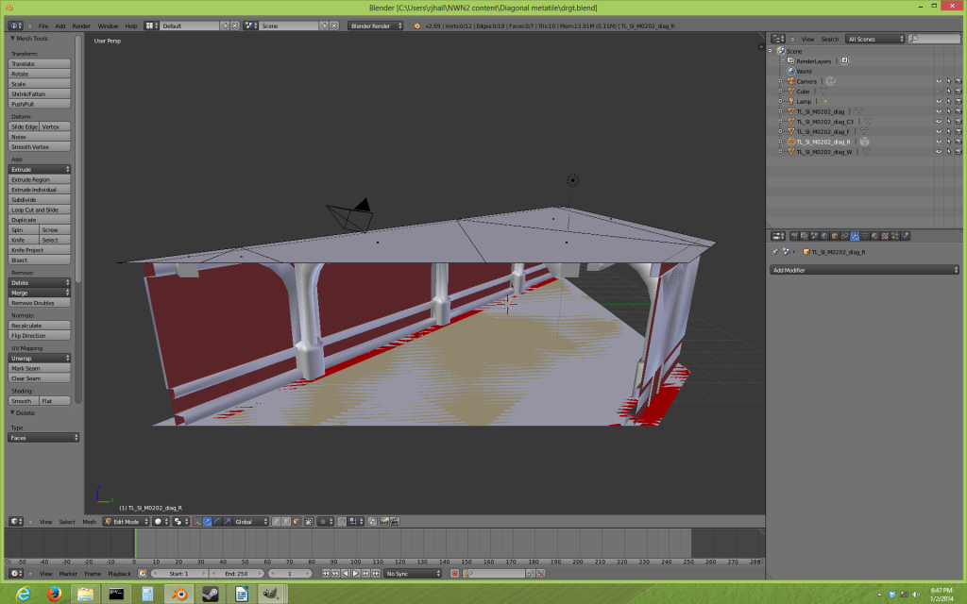Viewport: 967px width, 604px height.
Task: Click the Remove Doubles button
Action: click(x=40, y=303)
